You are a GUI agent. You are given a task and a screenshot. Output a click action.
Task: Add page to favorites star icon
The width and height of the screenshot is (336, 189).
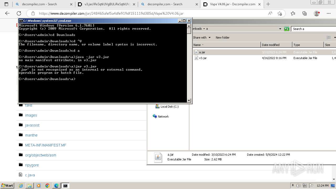pos(280,13)
